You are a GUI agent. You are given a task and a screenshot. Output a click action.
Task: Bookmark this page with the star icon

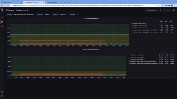[159, 5]
